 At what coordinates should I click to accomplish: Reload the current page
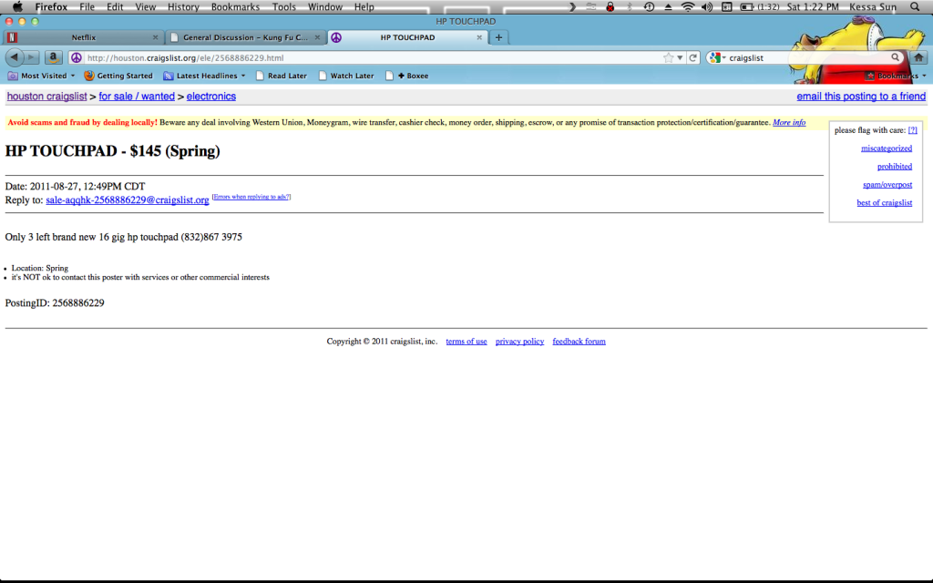[692, 57]
